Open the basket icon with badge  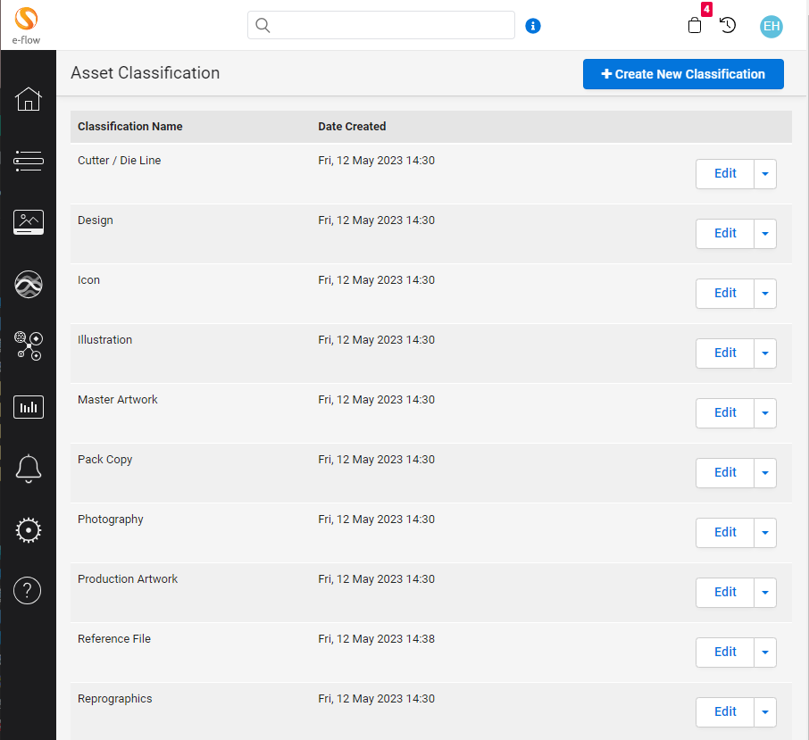point(696,25)
